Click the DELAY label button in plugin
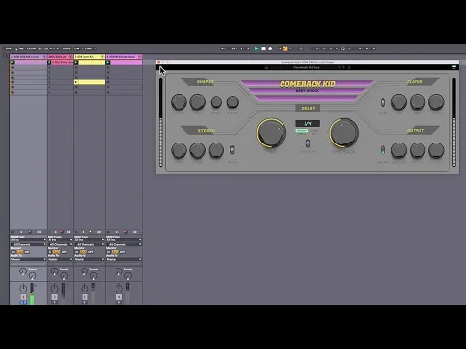 click(308, 108)
